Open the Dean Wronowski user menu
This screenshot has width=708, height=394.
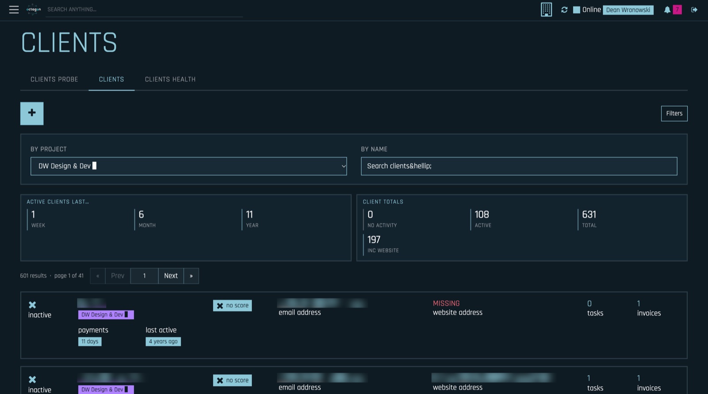(628, 10)
